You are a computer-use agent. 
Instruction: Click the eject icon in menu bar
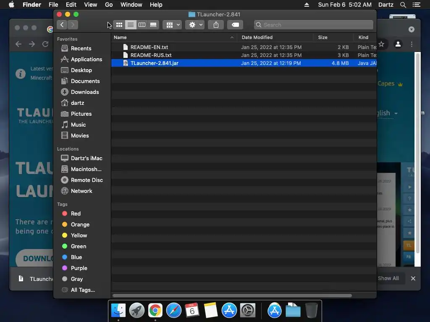(x=307, y=5)
